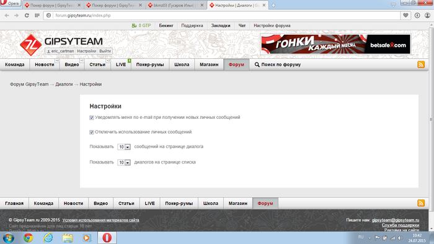
Task: Open Настройки форума link
Action: coord(272,25)
